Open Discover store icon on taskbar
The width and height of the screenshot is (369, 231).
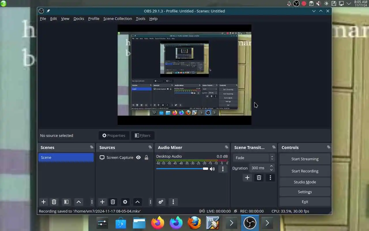tap(121, 223)
